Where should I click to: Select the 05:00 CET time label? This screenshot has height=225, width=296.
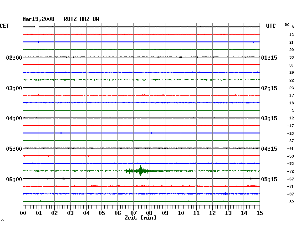coord(14,149)
